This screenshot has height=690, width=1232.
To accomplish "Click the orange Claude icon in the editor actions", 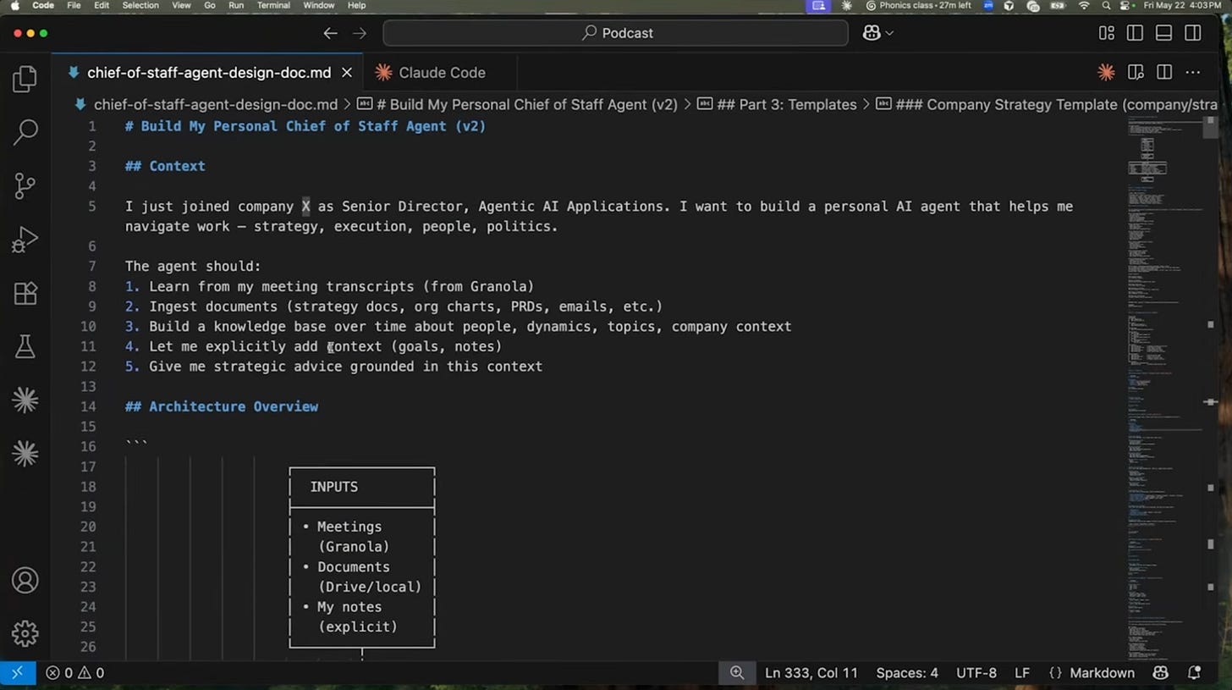I will tap(1106, 73).
